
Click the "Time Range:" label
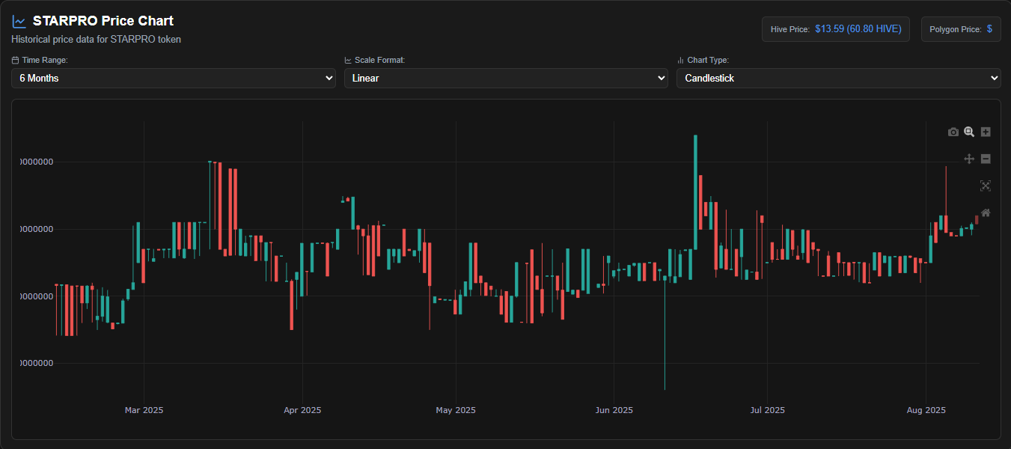[x=45, y=60]
